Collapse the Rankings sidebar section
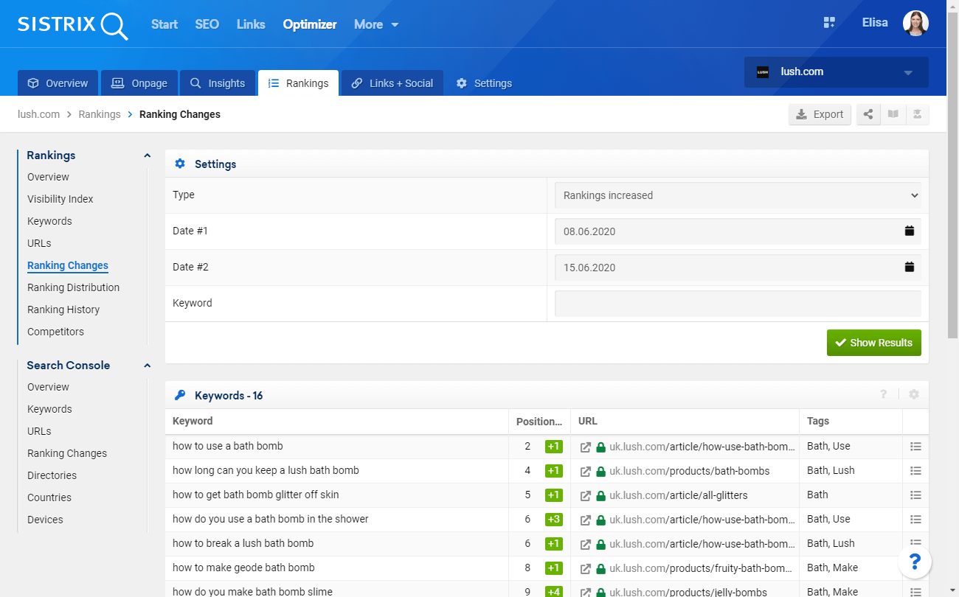This screenshot has width=959, height=597. click(147, 156)
